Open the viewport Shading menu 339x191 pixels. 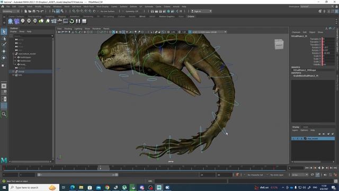[x=68, y=29]
